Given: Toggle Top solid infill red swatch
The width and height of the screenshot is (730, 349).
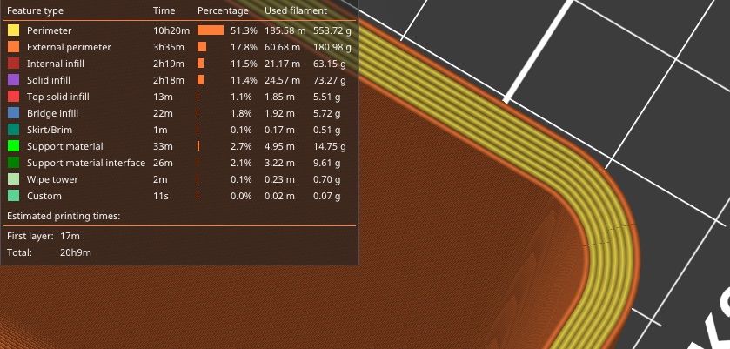Looking at the screenshot, I should pyautogui.click(x=14, y=97).
